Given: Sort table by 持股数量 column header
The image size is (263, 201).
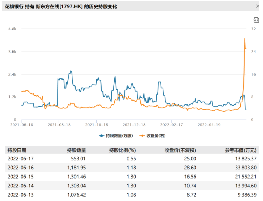Looking at the screenshot, I should pyautogui.click(x=77, y=150).
